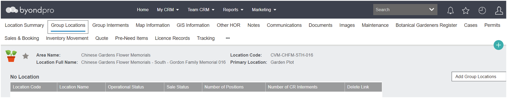Open the Pre-Need Items tab

coord(131,38)
